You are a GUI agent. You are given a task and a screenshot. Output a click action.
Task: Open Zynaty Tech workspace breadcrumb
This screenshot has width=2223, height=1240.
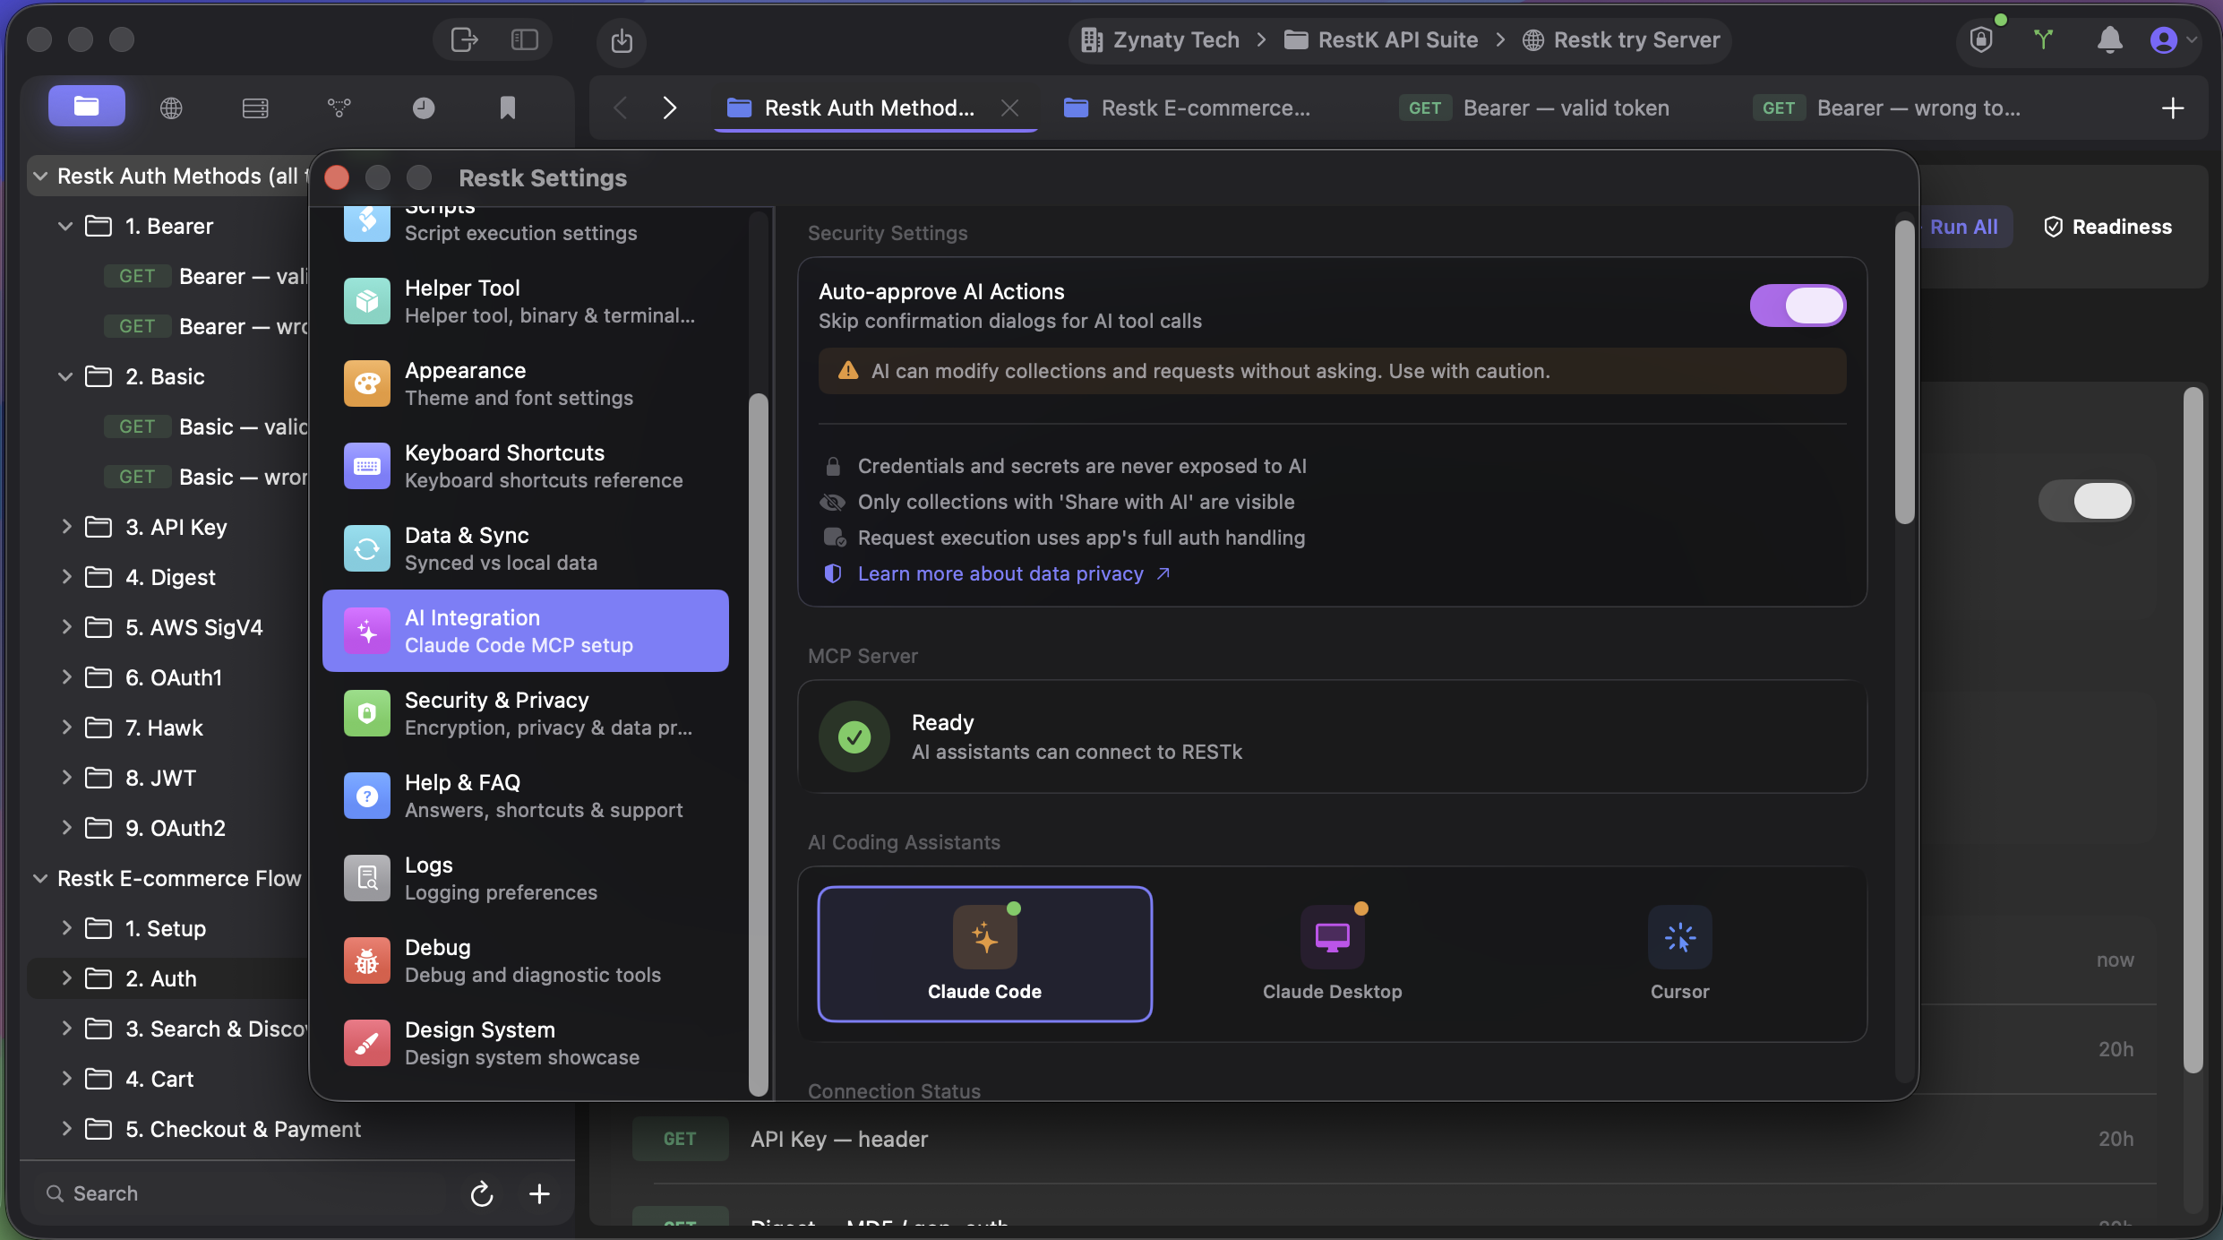[1161, 39]
